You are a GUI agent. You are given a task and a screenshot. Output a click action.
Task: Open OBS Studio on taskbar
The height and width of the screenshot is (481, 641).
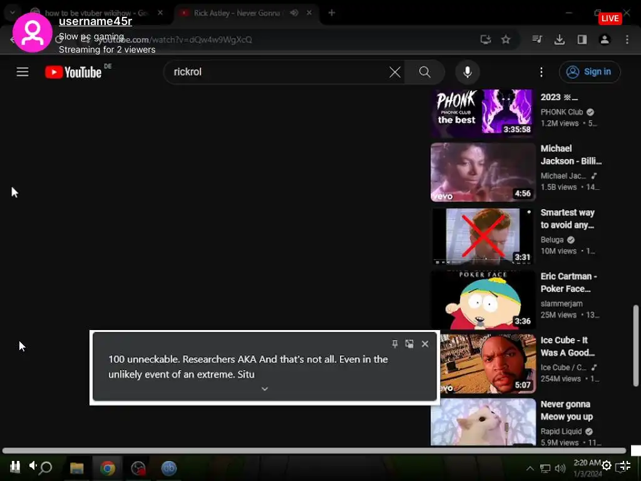click(x=138, y=468)
